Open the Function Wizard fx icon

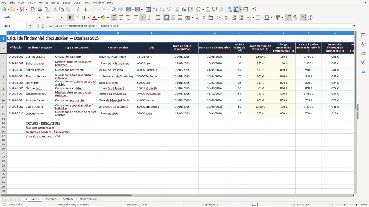38,26
